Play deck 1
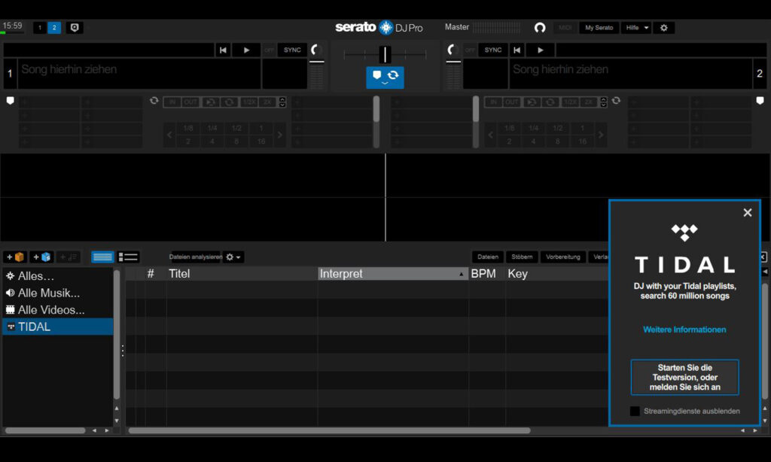This screenshot has width=771, height=462. pyautogui.click(x=246, y=50)
